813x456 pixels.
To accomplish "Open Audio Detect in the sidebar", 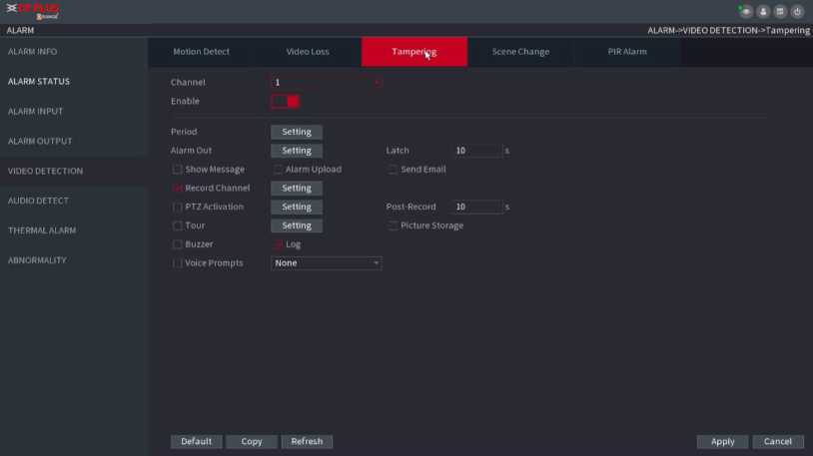I will 39,201.
